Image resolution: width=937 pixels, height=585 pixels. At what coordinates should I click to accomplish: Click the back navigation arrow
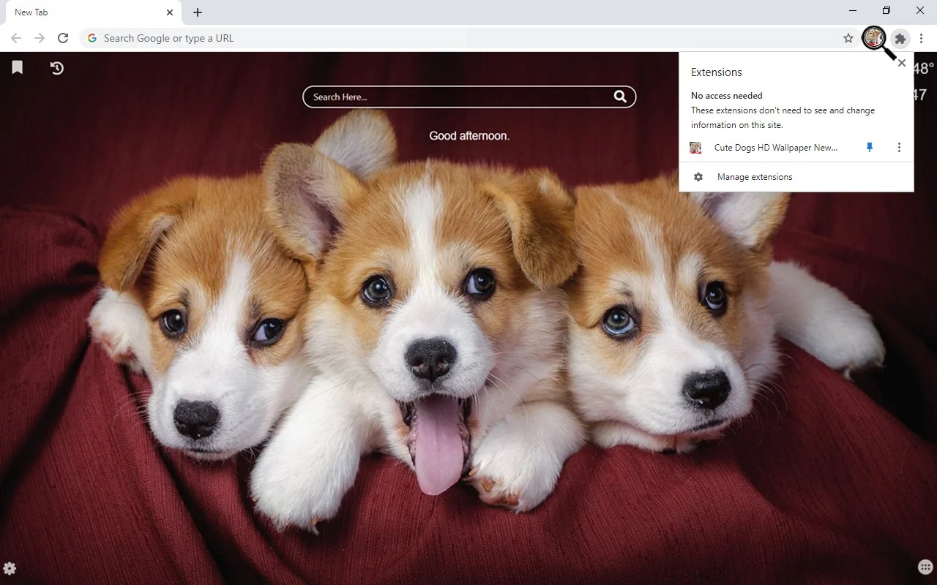pyautogui.click(x=15, y=37)
